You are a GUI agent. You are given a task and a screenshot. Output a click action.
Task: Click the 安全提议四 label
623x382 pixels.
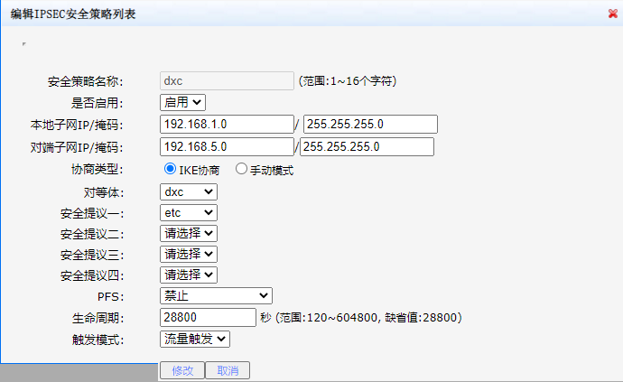tap(92, 275)
